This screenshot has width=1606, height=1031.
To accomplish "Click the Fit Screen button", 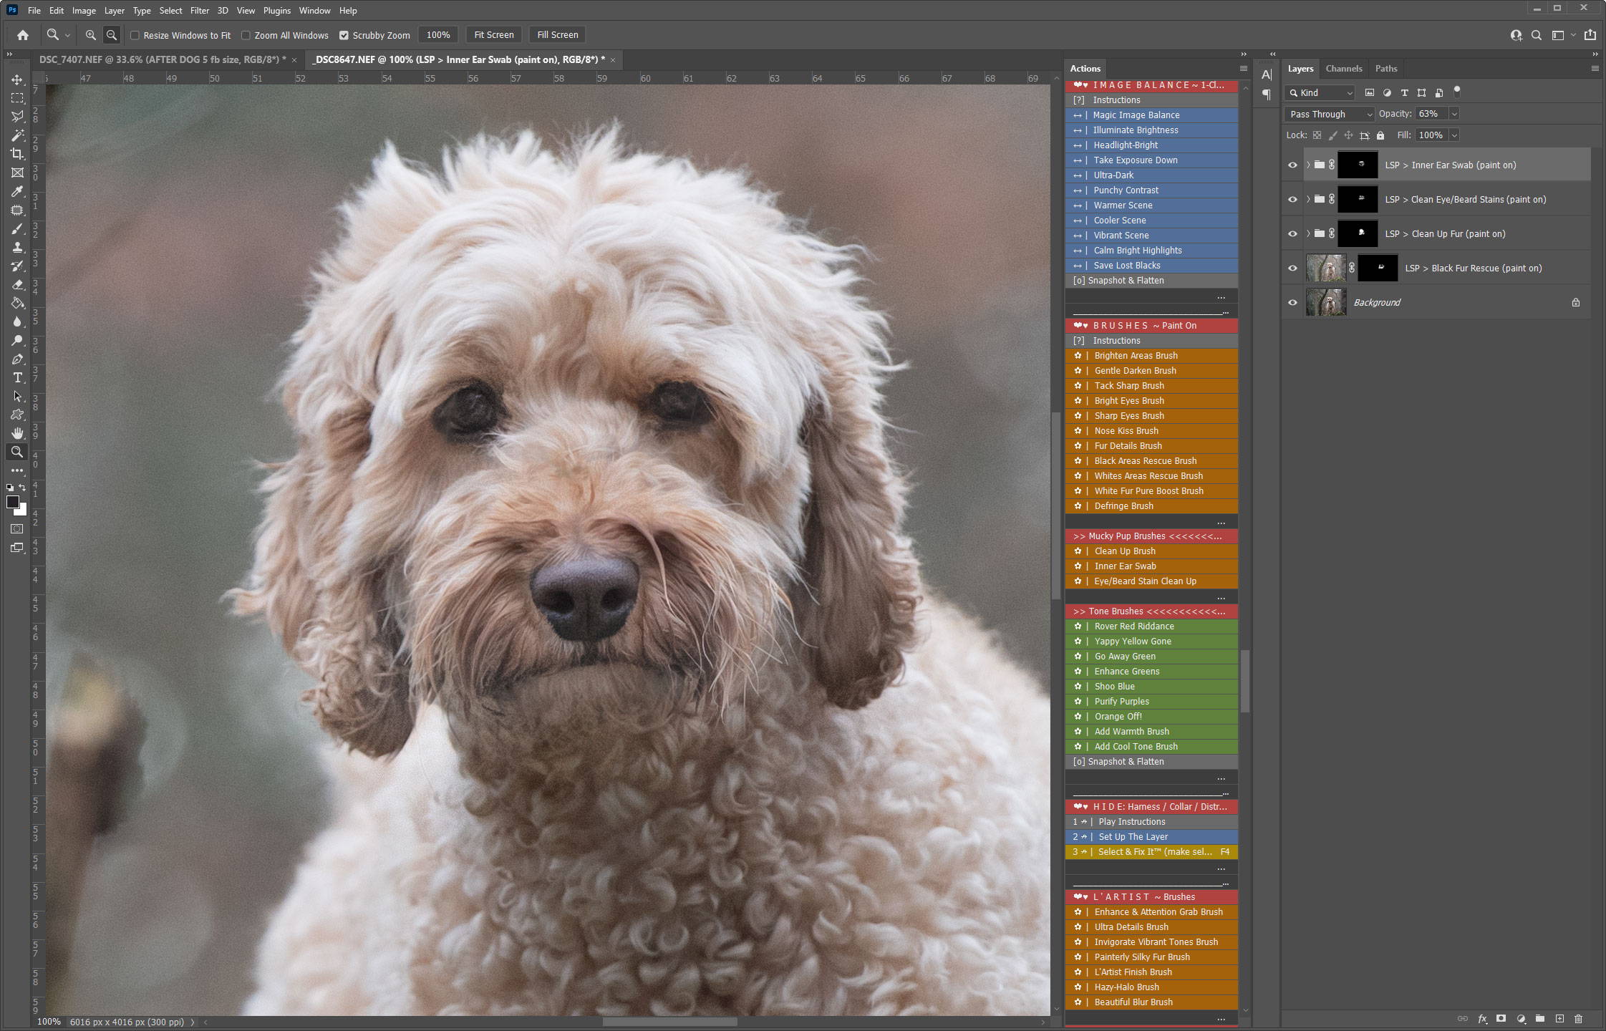I will (x=494, y=35).
